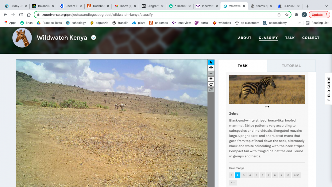Show more bookmarks with the chevron
Screen dimensions: 332x187
coord(300,23)
